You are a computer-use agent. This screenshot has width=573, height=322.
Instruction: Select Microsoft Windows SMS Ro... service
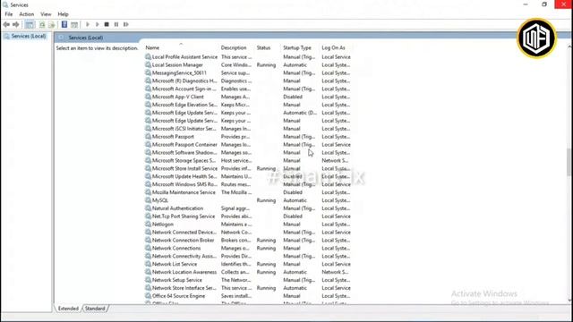click(184, 184)
